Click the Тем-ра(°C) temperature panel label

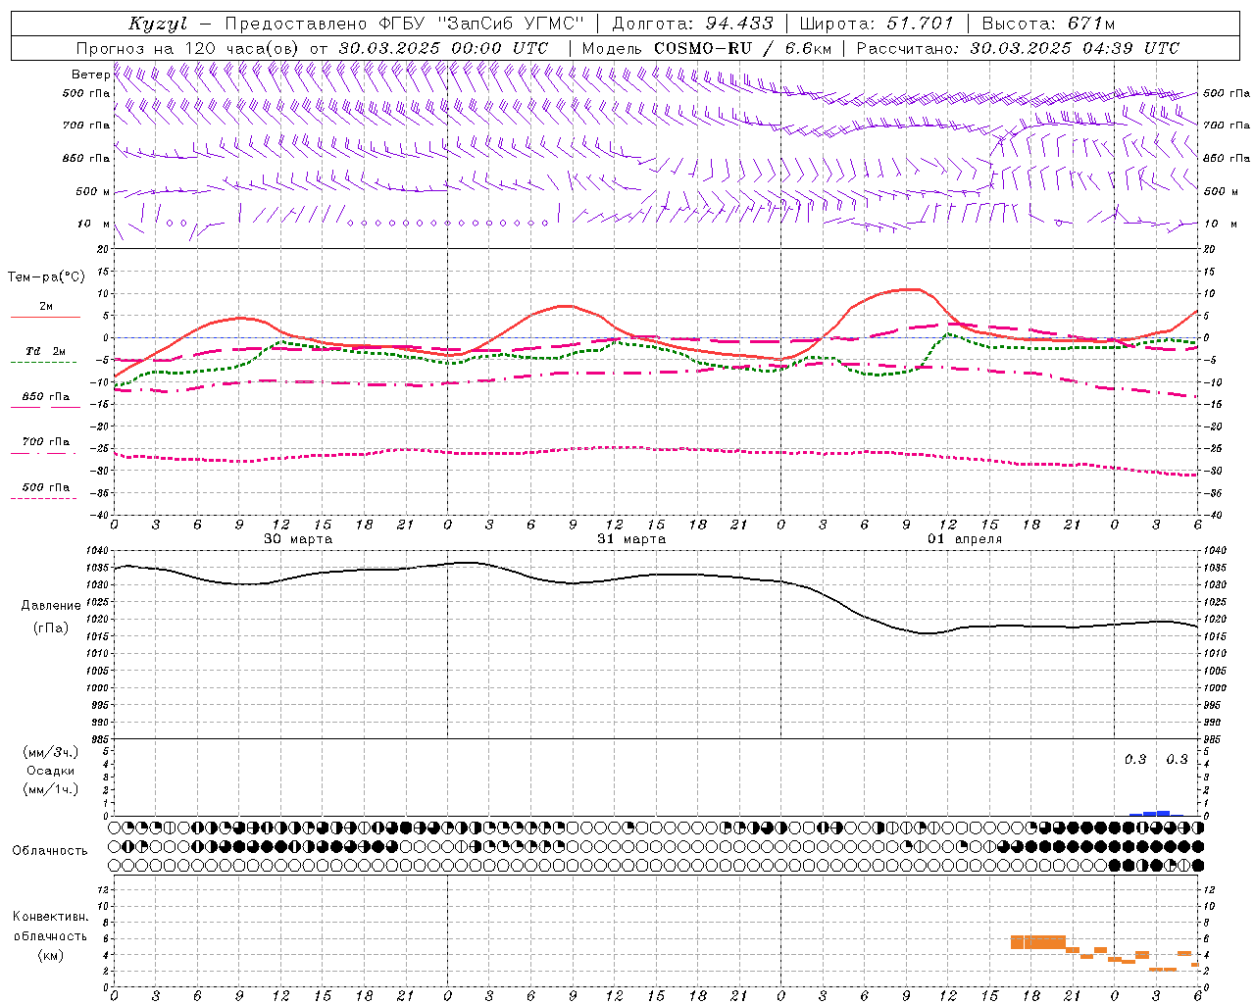(46, 277)
